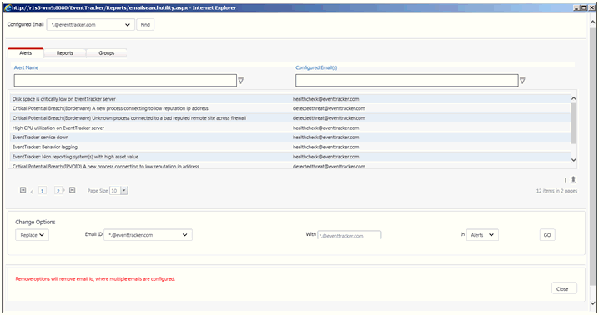
Task: Go to last page pager icon
Action: [73, 190]
